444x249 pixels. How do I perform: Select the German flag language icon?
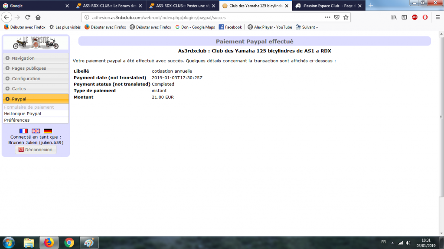pyautogui.click(x=48, y=131)
